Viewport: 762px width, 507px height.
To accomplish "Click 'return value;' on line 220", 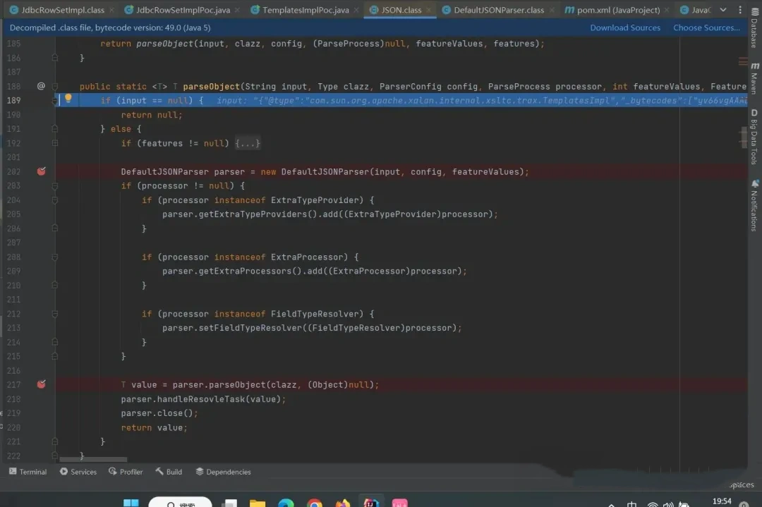I will 154,427.
